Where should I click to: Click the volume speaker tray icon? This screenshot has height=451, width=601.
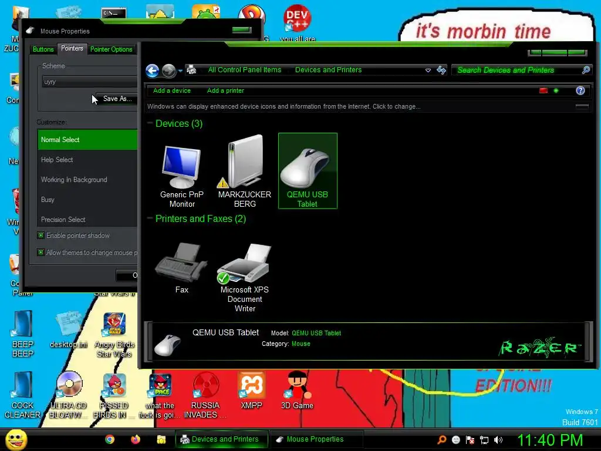(x=498, y=440)
